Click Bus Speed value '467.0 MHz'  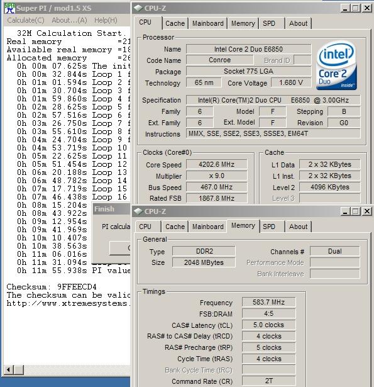point(216,187)
